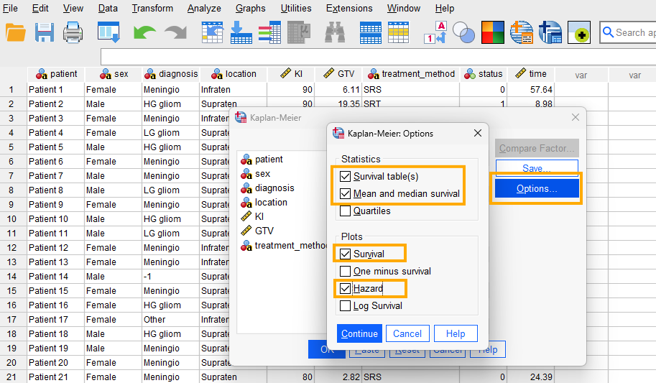Click Help in Kaplan-Meier Options dialog
Screen dimensions: 656x383
click(x=456, y=333)
